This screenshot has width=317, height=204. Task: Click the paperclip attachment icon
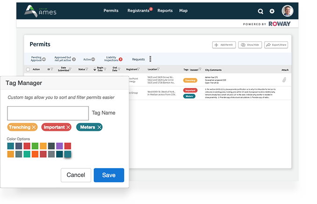284,80
